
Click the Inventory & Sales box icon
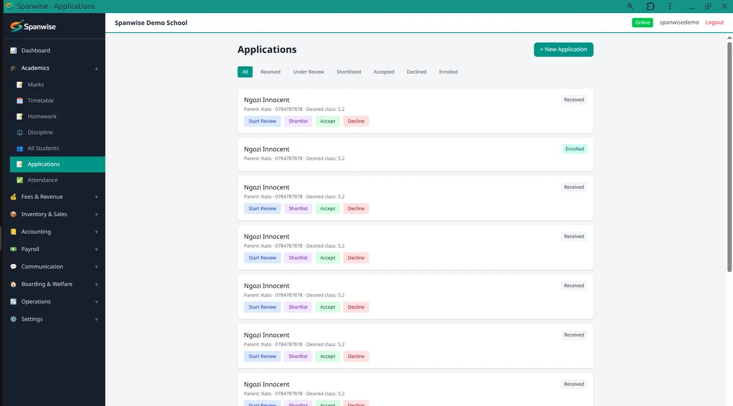pyautogui.click(x=13, y=214)
